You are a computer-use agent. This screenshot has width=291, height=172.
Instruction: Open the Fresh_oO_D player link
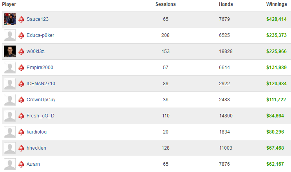pyautogui.click(x=40, y=116)
